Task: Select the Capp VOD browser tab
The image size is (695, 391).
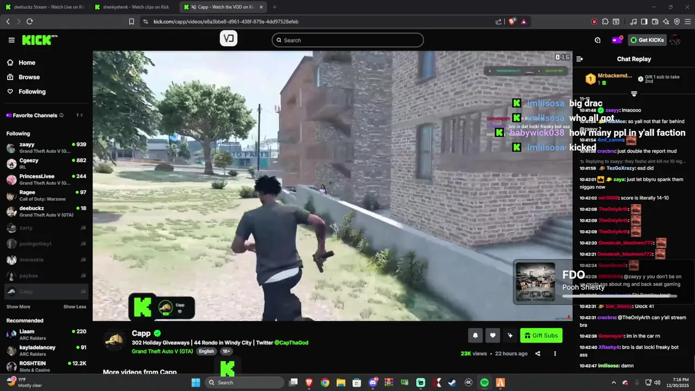Action: (x=222, y=7)
